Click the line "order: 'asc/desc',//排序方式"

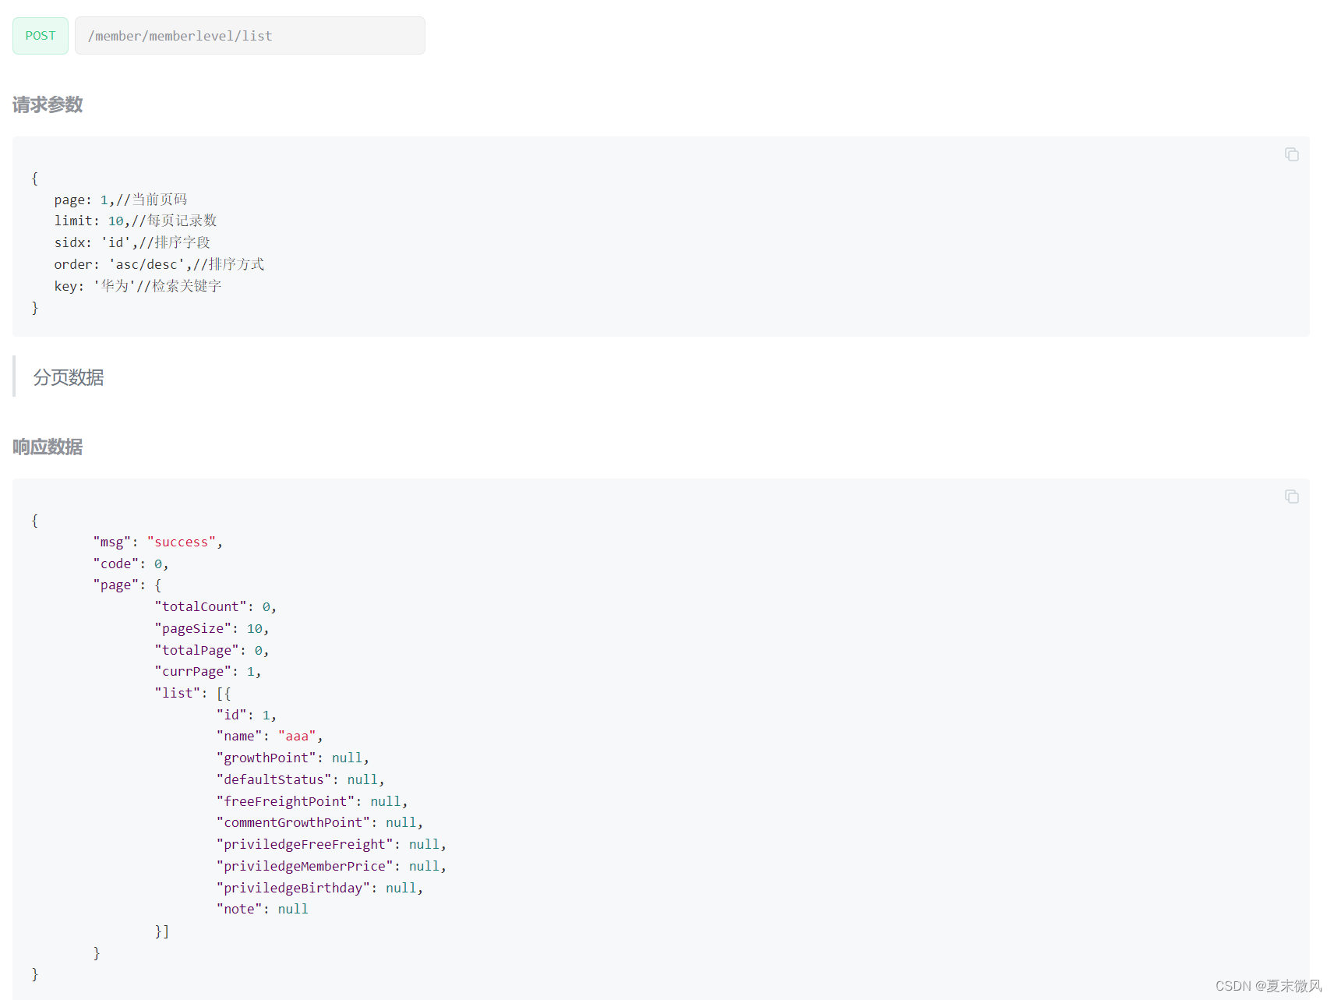tap(159, 264)
